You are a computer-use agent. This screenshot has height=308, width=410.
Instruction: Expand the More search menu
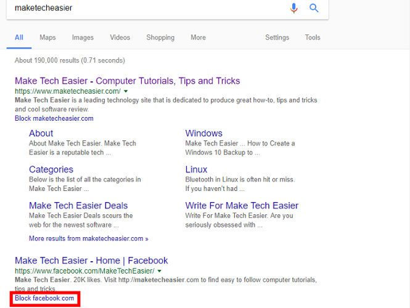tap(198, 38)
